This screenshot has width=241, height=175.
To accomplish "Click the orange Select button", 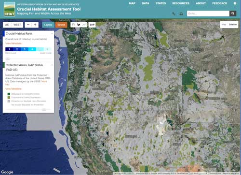I will pyautogui.click(x=61, y=25).
